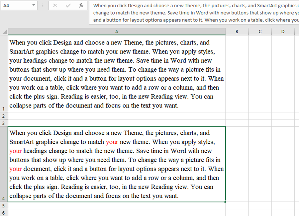The height and width of the screenshot is (216, 299).
Task: Select cell C4
Action: pyautogui.click(x=260, y=164)
